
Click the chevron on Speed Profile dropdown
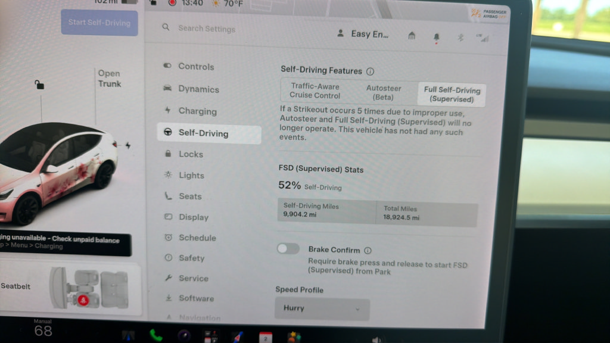[357, 310]
